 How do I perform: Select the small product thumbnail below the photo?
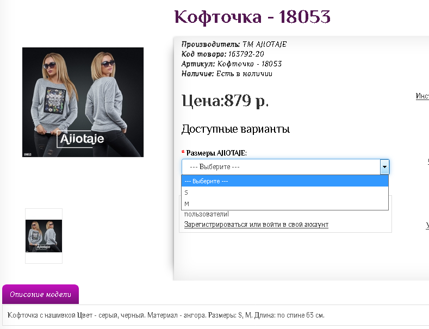coord(44,236)
